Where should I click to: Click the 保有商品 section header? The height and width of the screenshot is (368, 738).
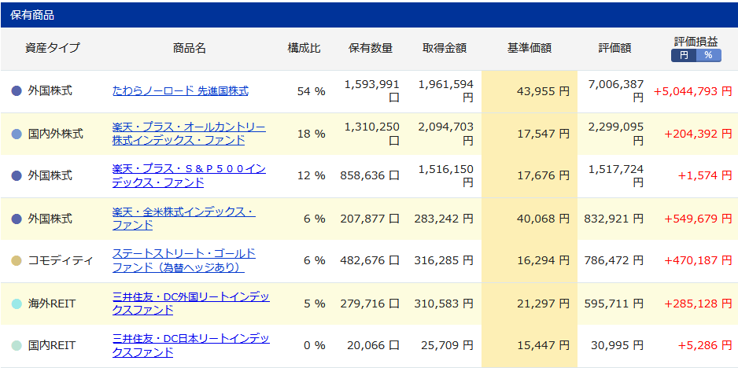pos(369,15)
